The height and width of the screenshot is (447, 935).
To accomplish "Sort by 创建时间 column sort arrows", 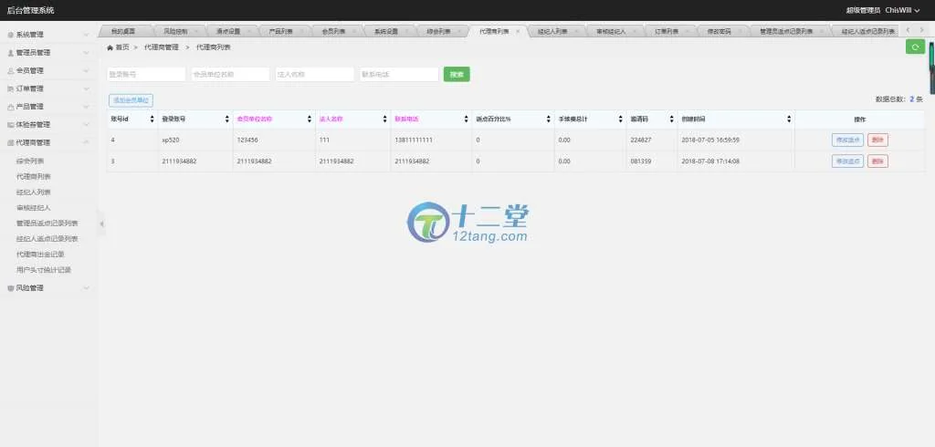I will pos(789,120).
